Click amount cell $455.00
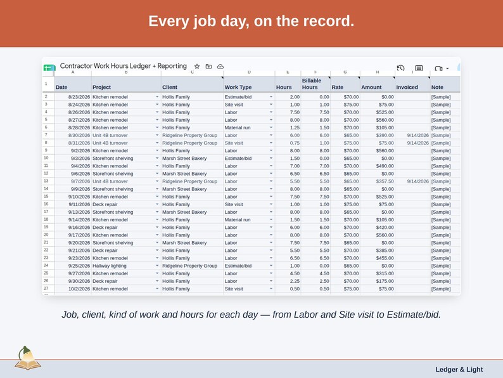 tap(378, 258)
